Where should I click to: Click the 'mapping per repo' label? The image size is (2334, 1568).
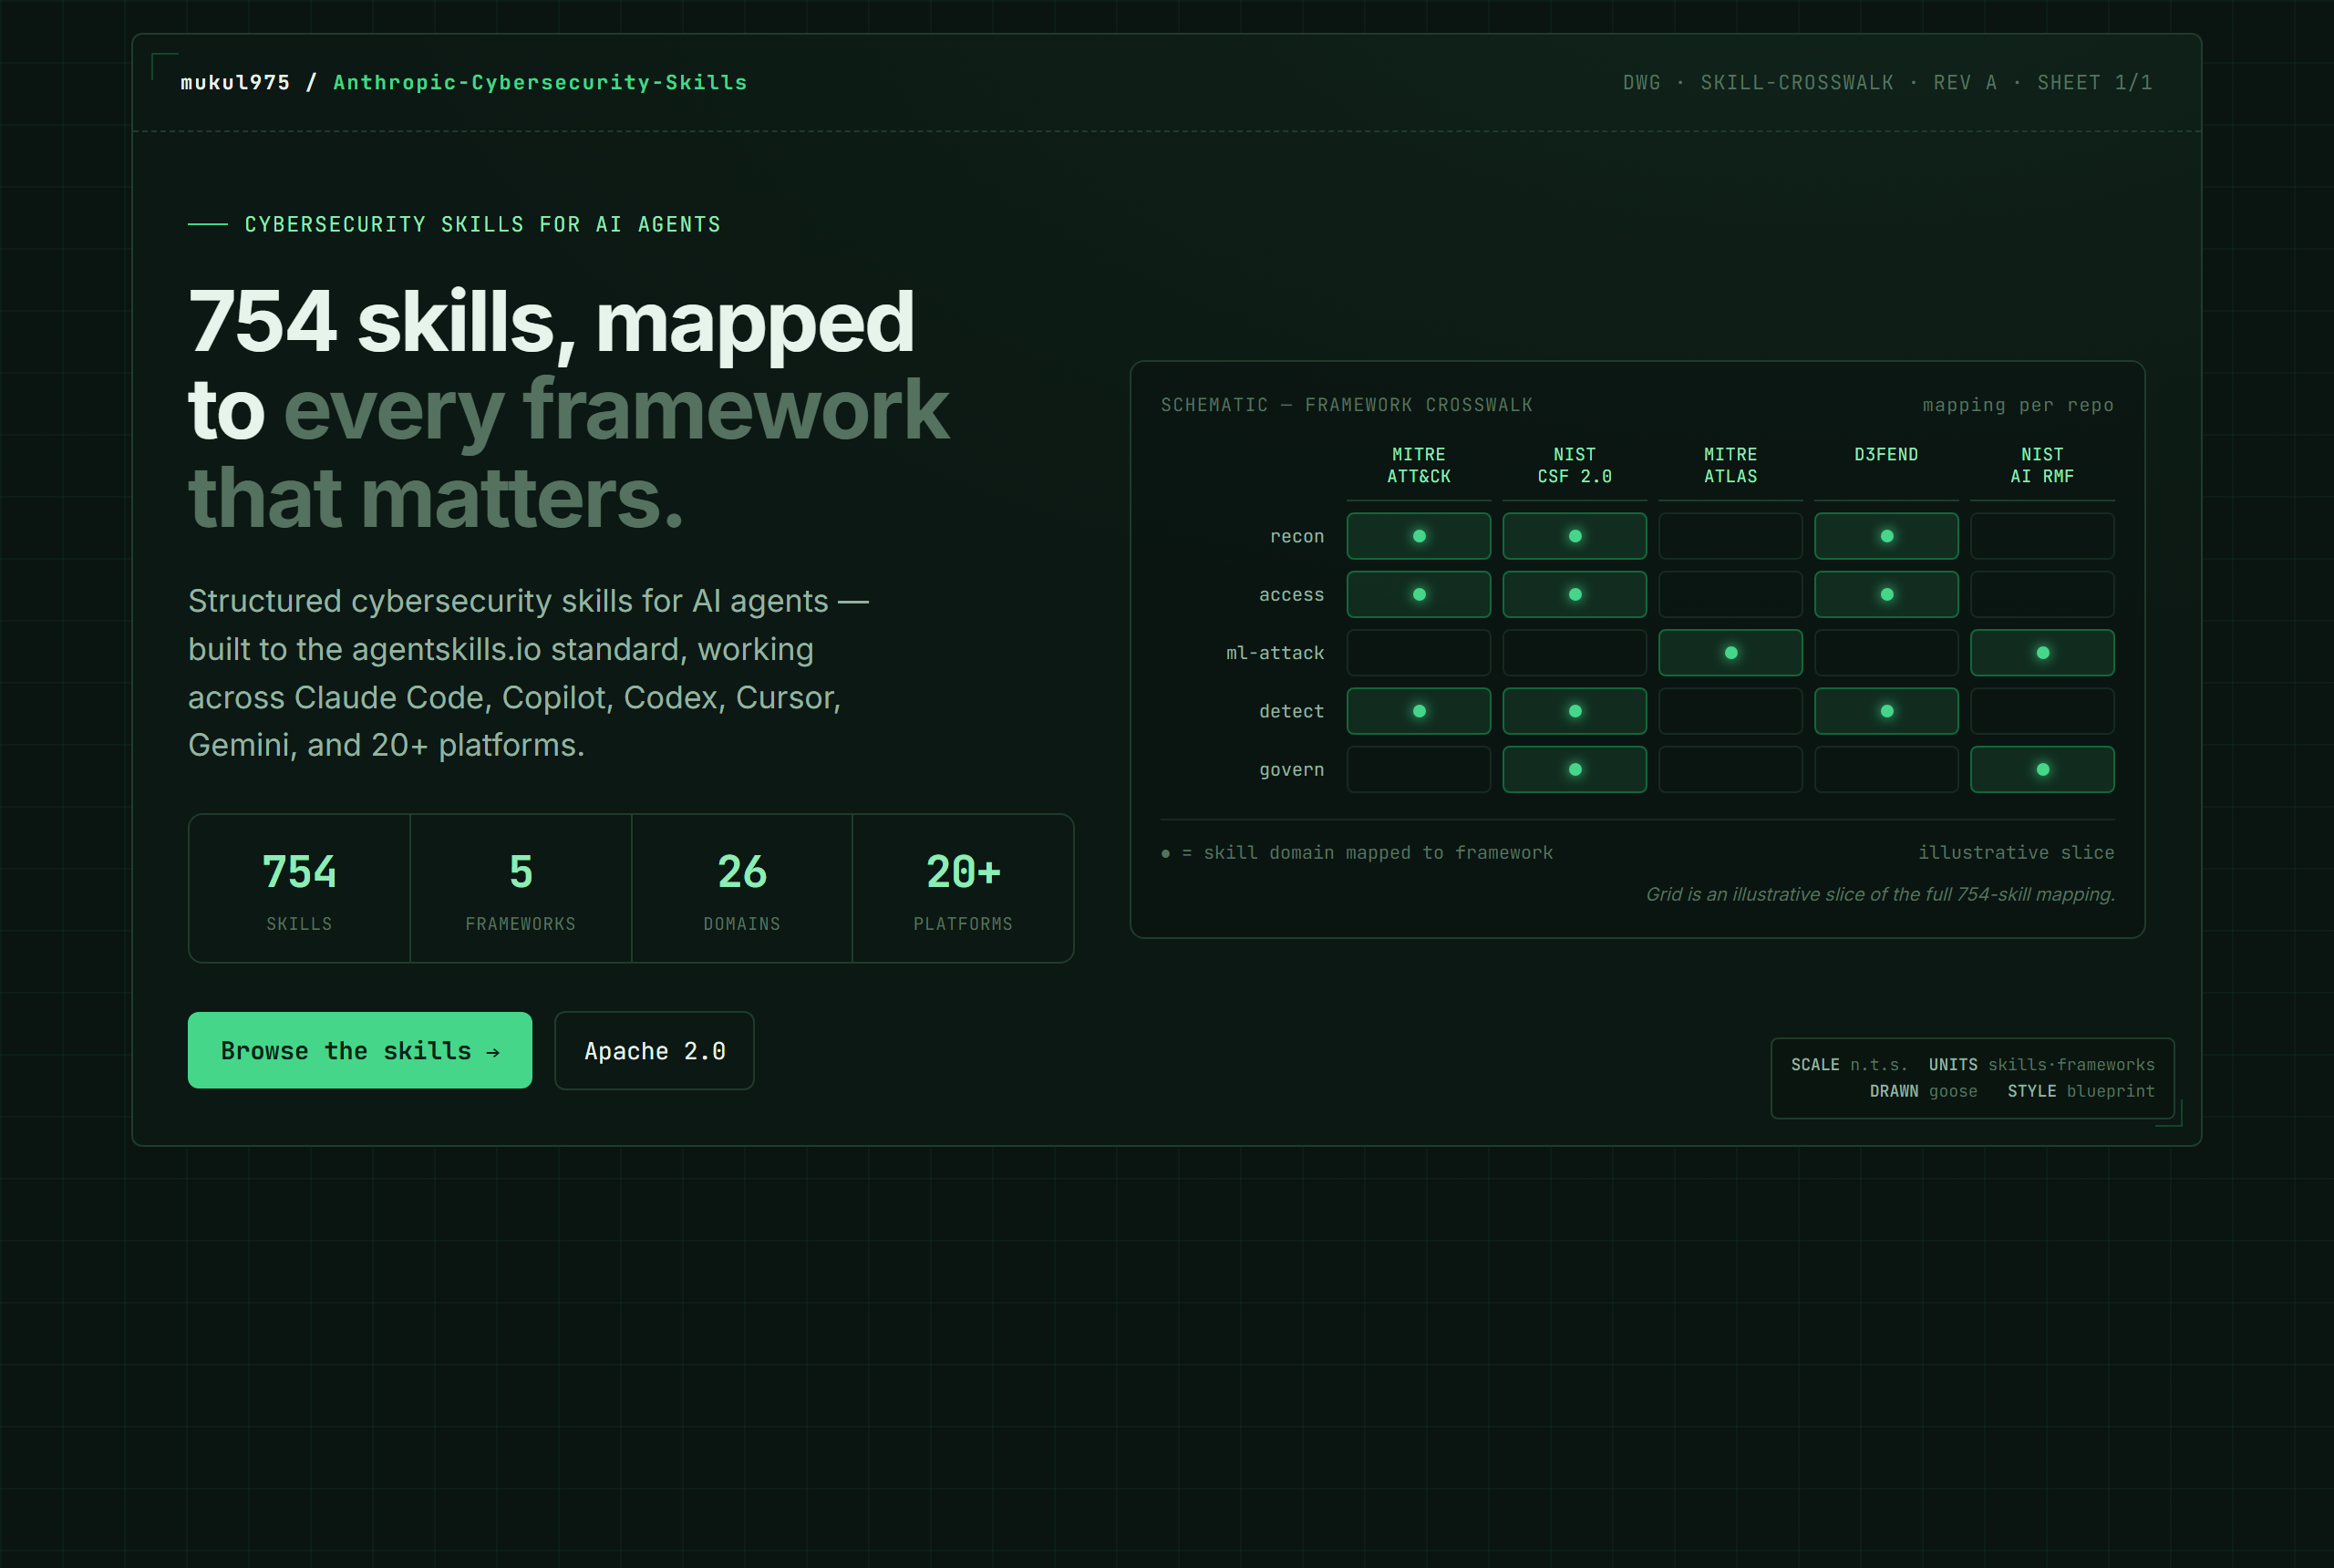pyautogui.click(x=2017, y=405)
